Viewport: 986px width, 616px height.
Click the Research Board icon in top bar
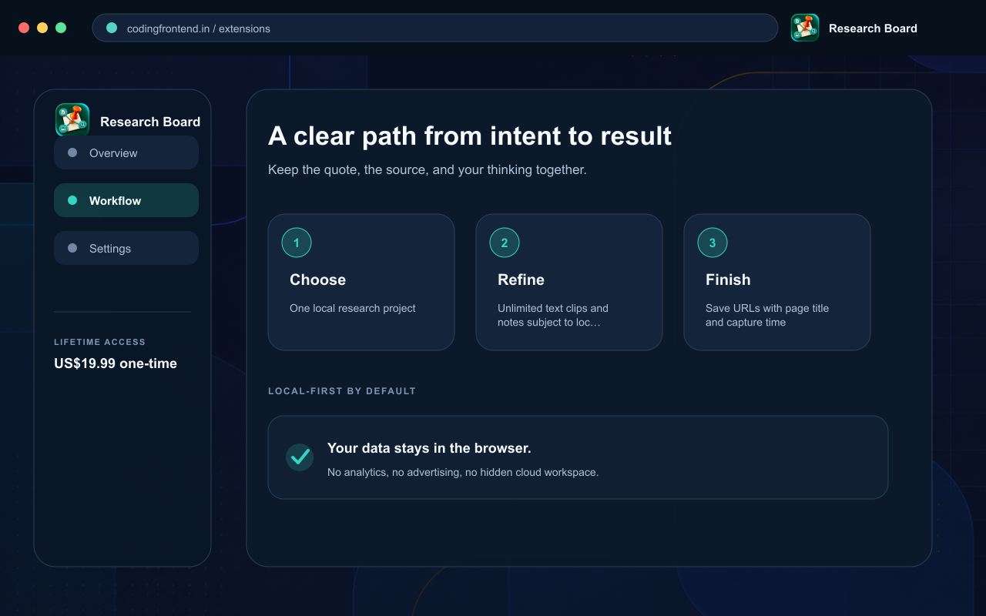click(x=805, y=28)
